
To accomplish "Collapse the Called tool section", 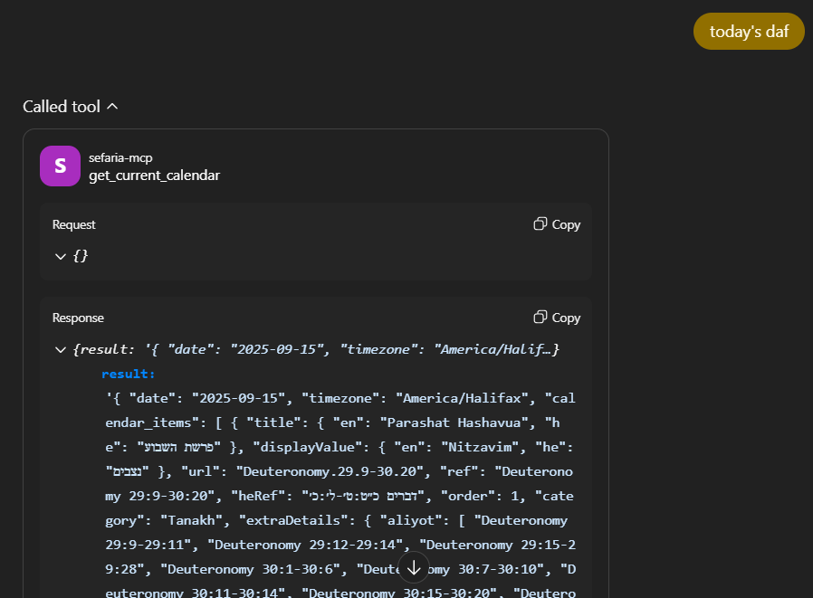I will coord(70,107).
